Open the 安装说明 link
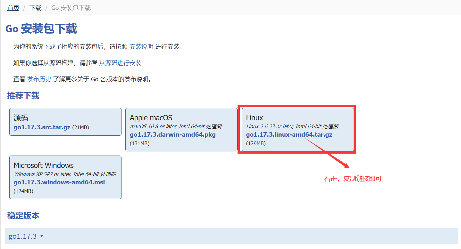The width and height of the screenshot is (461, 249). tap(141, 47)
